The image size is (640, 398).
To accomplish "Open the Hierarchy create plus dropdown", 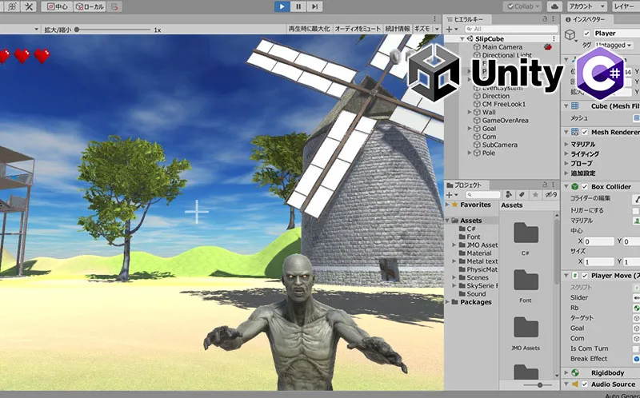I will pyautogui.click(x=452, y=29).
